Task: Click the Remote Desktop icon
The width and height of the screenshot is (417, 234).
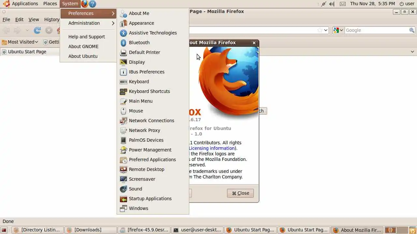Action: [x=123, y=169]
